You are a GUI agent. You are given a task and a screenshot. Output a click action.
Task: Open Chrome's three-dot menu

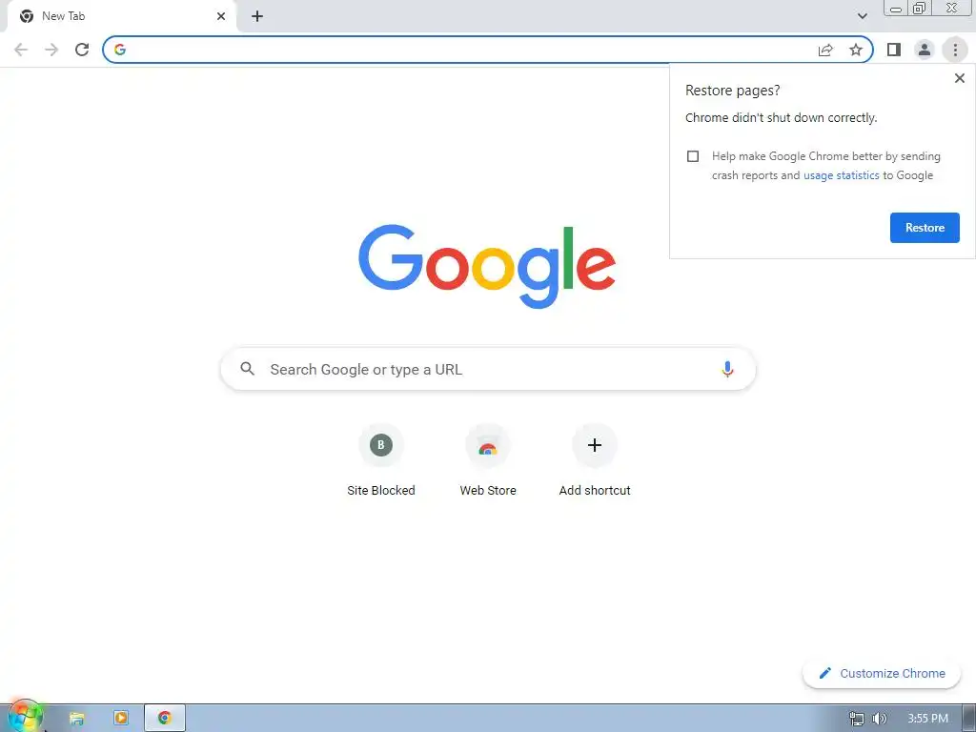pos(955,50)
